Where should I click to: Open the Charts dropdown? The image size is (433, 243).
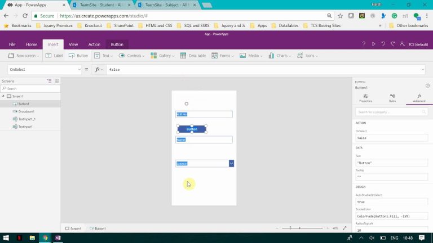point(280,56)
